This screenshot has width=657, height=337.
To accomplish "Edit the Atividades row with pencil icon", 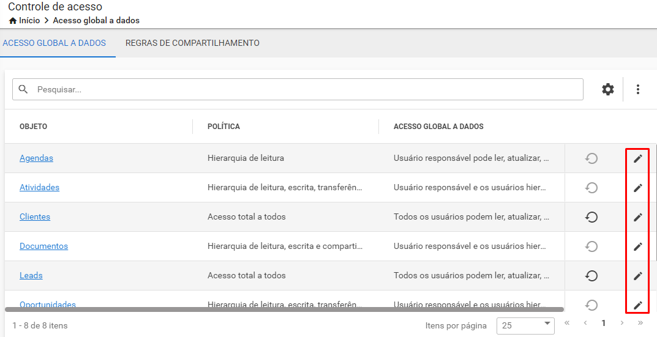I will [638, 188].
